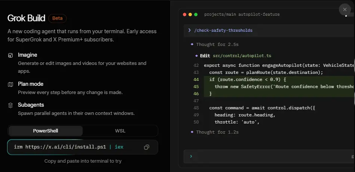Click the 'A new coding agent' intro paragraph

(x=82, y=35)
